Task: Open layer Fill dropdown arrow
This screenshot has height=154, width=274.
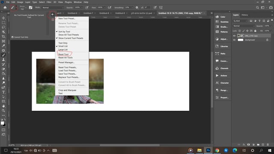Action: point(271,31)
